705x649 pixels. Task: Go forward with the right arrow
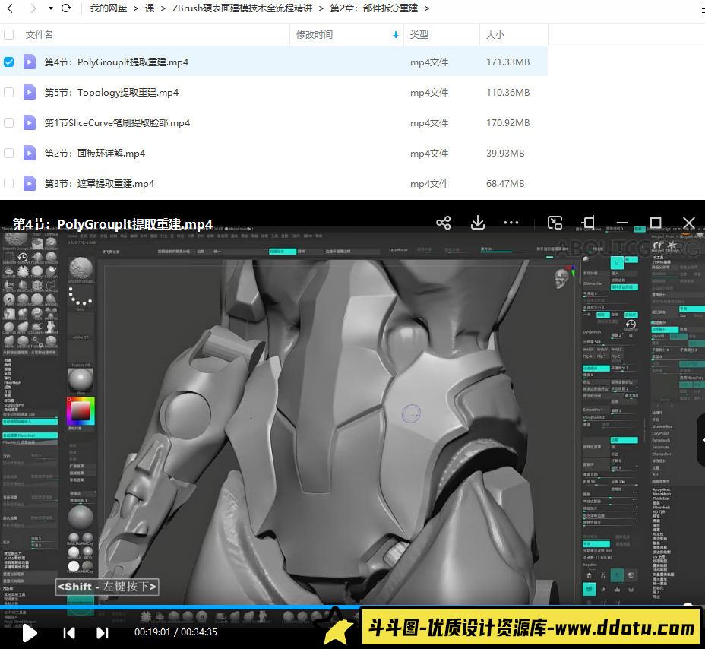[x=33, y=8]
